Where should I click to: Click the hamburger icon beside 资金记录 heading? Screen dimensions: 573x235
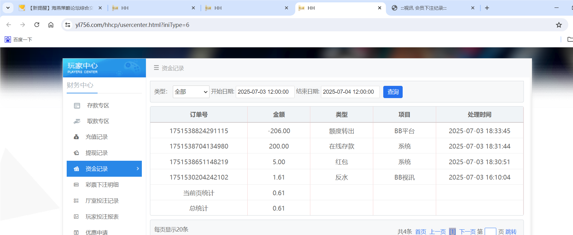(156, 68)
